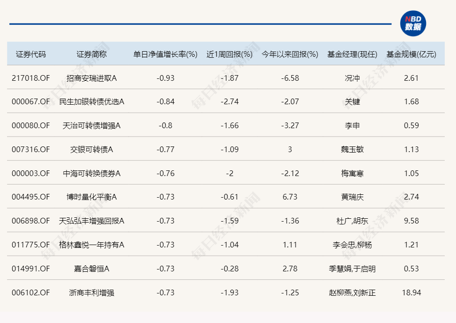The height and width of the screenshot is (323, 456).
Task: Select the 证券简称 column header
Action: coord(91,54)
